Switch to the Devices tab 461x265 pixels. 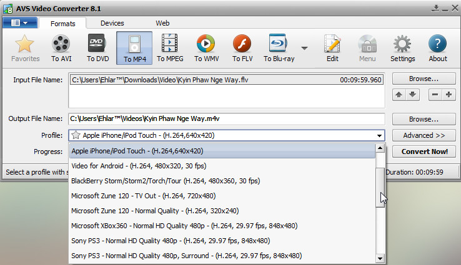(x=112, y=23)
